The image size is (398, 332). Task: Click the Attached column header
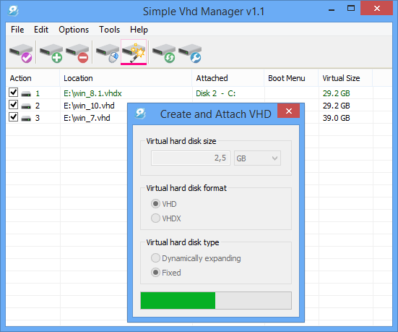click(x=228, y=78)
